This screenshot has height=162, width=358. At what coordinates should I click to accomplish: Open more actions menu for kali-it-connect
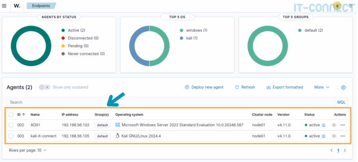pyautogui.click(x=342, y=136)
